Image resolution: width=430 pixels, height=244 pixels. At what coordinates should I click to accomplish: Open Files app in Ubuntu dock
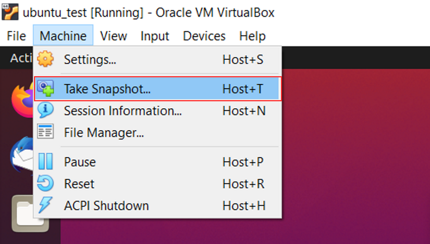pos(23,213)
